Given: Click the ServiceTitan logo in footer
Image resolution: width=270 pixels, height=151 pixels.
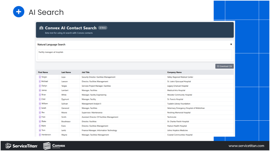Looking at the screenshot, I should point(21,146).
